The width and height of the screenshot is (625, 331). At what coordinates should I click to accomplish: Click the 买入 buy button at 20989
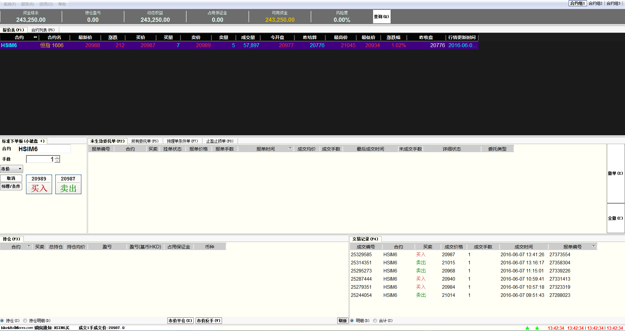[x=39, y=184]
